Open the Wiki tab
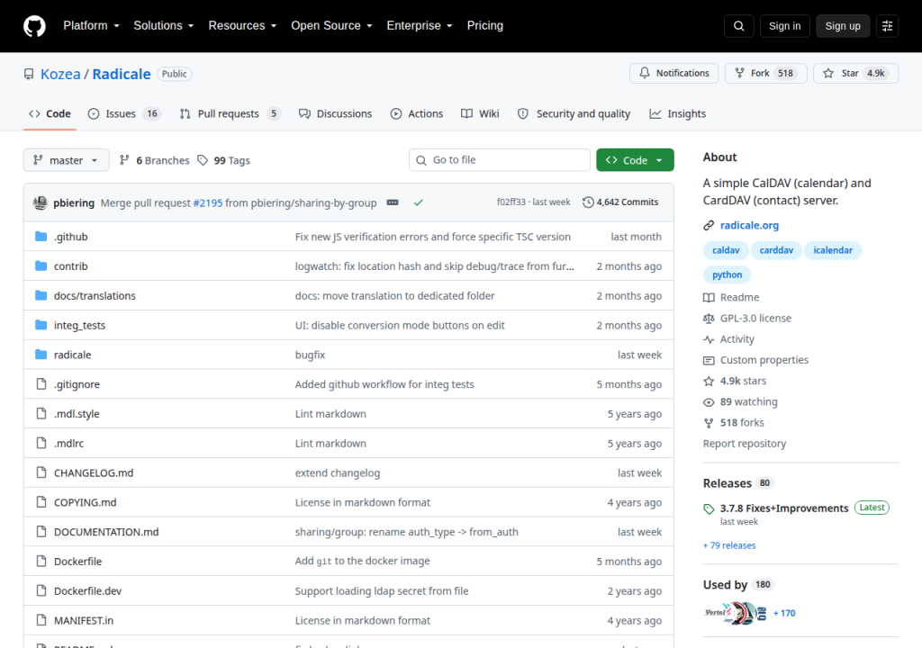The height and width of the screenshot is (648, 922). point(480,114)
